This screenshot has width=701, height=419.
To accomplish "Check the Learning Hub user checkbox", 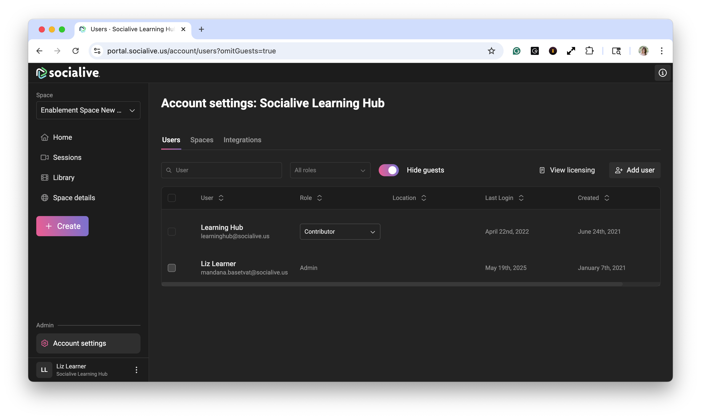I will pyautogui.click(x=172, y=231).
